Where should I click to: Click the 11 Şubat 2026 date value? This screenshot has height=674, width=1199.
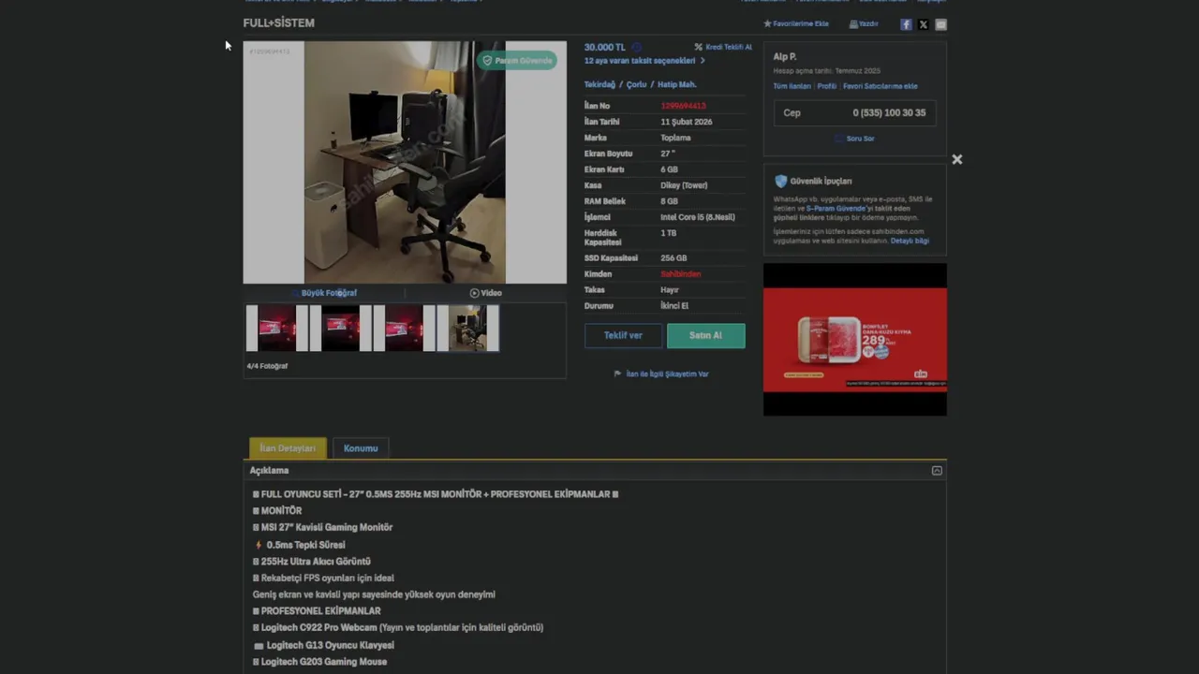pyautogui.click(x=687, y=122)
